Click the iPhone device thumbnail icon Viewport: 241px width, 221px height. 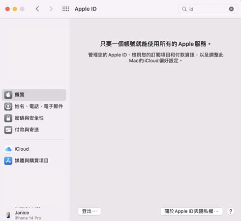pyautogui.click(x=8, y=215)
